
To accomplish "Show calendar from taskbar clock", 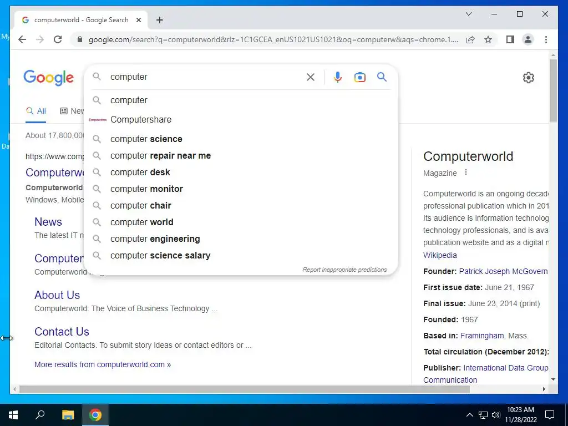I will pos(520,415).
